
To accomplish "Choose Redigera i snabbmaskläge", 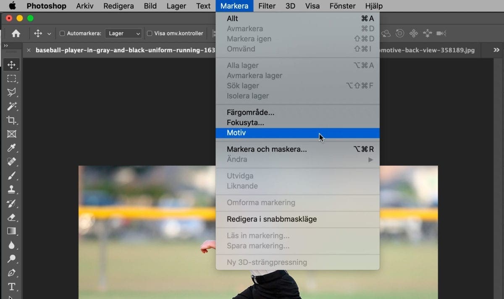I will tap(297, 219).
